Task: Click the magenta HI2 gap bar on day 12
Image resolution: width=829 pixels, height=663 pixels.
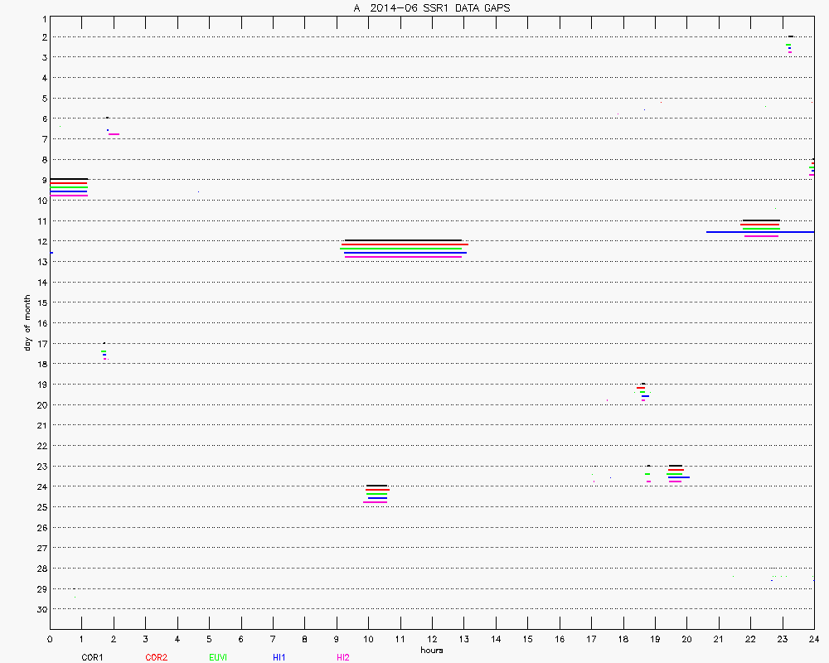Action: pyautogui.click(x=403, y=257)
